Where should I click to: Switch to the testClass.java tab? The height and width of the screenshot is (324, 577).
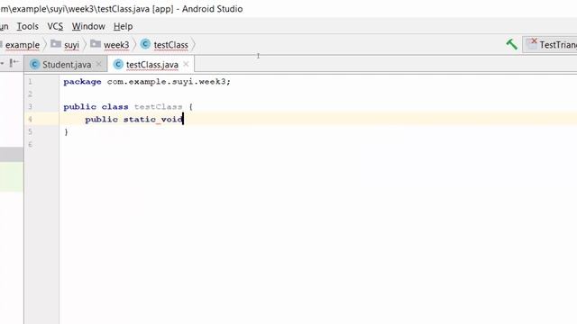click(152, 65)
